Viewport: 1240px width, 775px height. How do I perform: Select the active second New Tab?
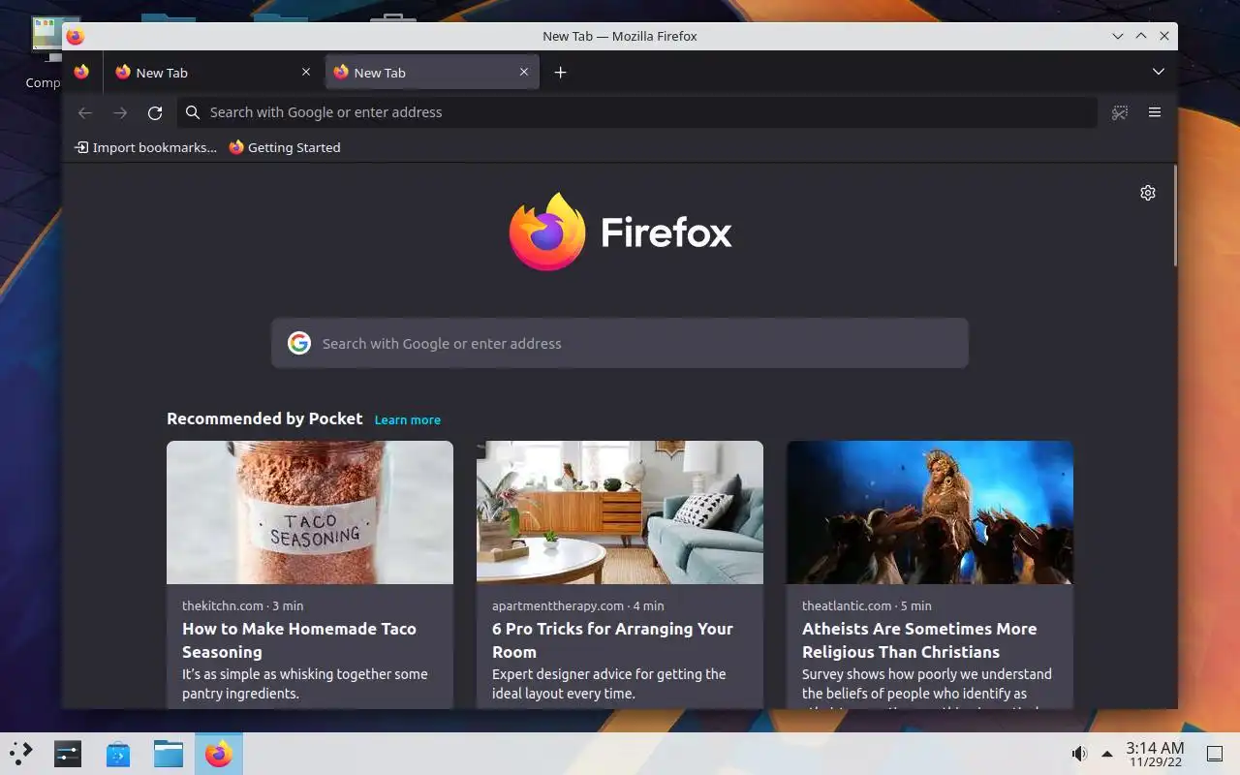(x=432, y=73)
